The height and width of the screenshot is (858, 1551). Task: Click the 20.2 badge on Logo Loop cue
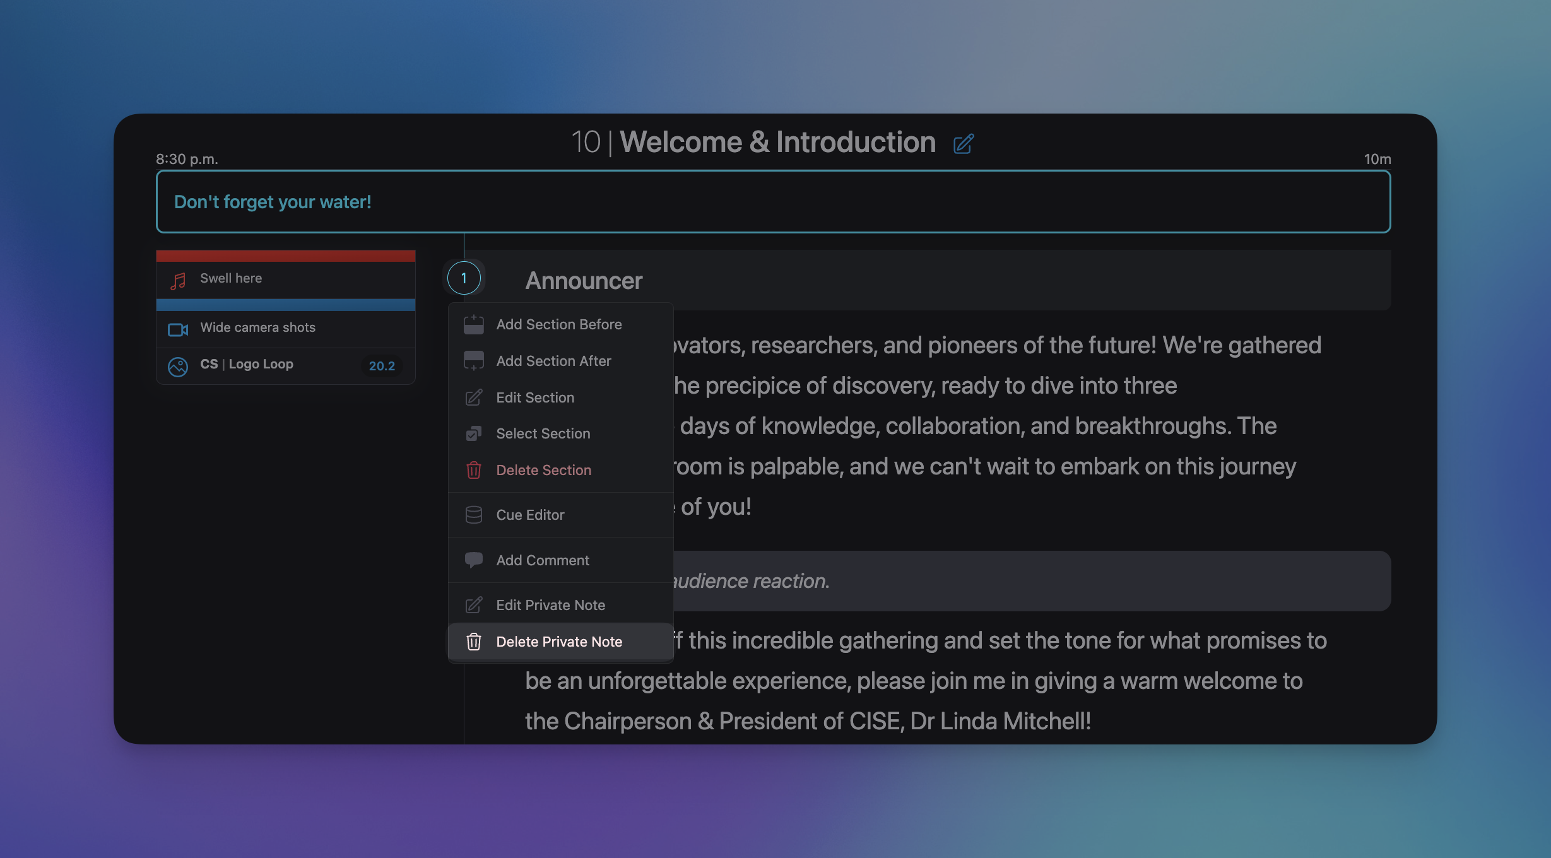click(382, 366)
